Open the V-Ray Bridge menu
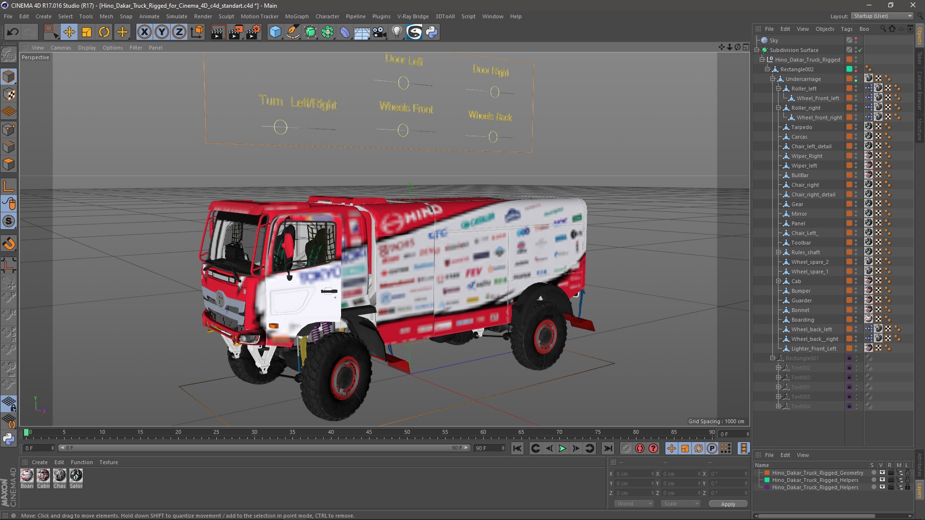The width and height of the screenshot is (925, 520). click(x=413, y=16)
